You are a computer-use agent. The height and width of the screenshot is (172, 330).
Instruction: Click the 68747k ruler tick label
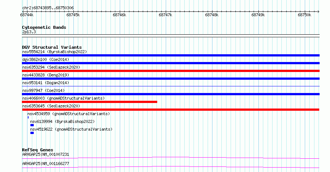click(x=165, y=15)
